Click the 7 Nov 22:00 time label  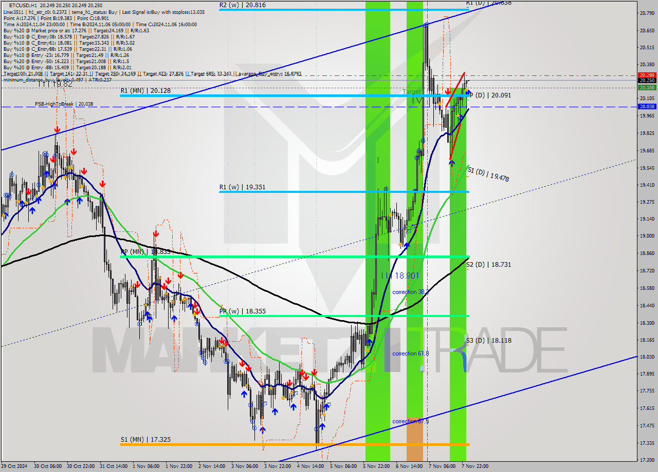coord(476,466)
